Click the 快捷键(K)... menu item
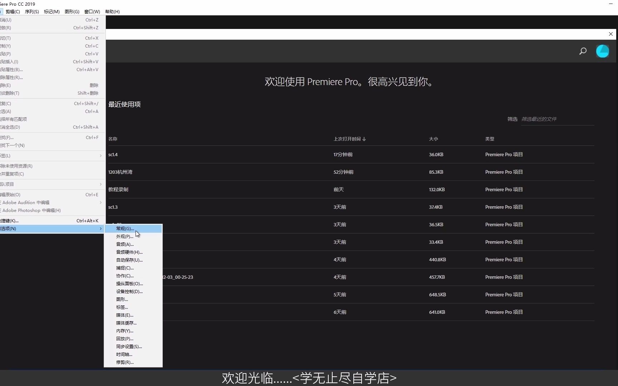 point(52,221)
